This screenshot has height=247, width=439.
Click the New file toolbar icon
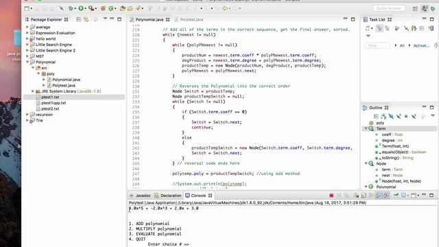tap(27, 8)
